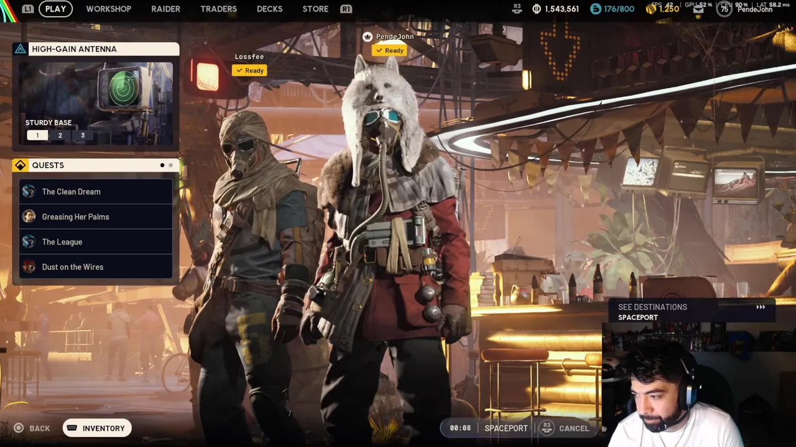Click the L1 shoulder button icon
This screenshot has width=796, height=447.
(27, 9)
